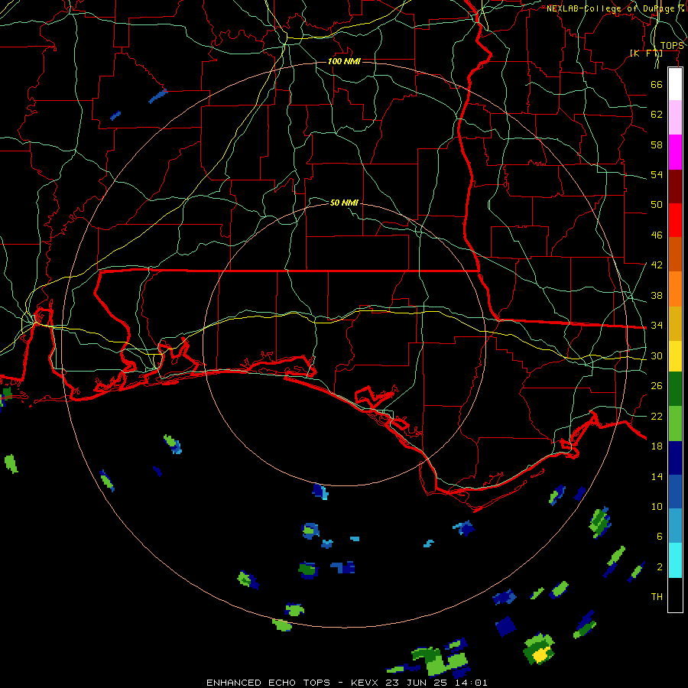The height and width of the screenshot is (688, 688).
Task: Click the dark maroon swatch between 54 and 50
Action: (x=675, y=186)
